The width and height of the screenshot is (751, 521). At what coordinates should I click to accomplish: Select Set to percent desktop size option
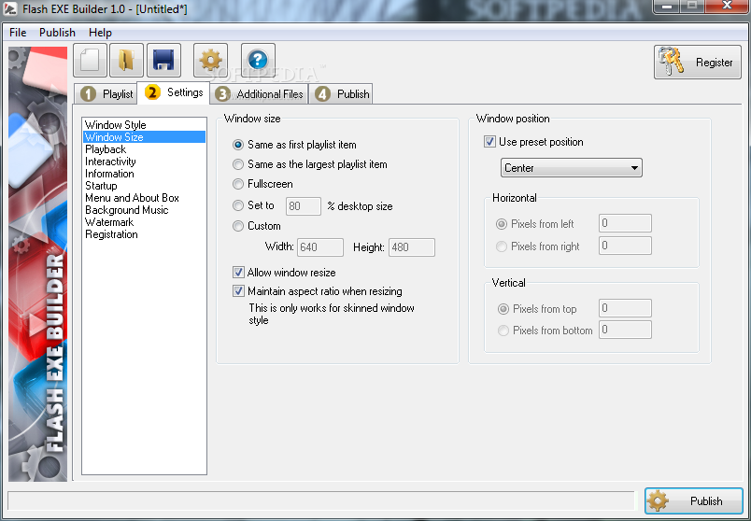click(253, 205)
